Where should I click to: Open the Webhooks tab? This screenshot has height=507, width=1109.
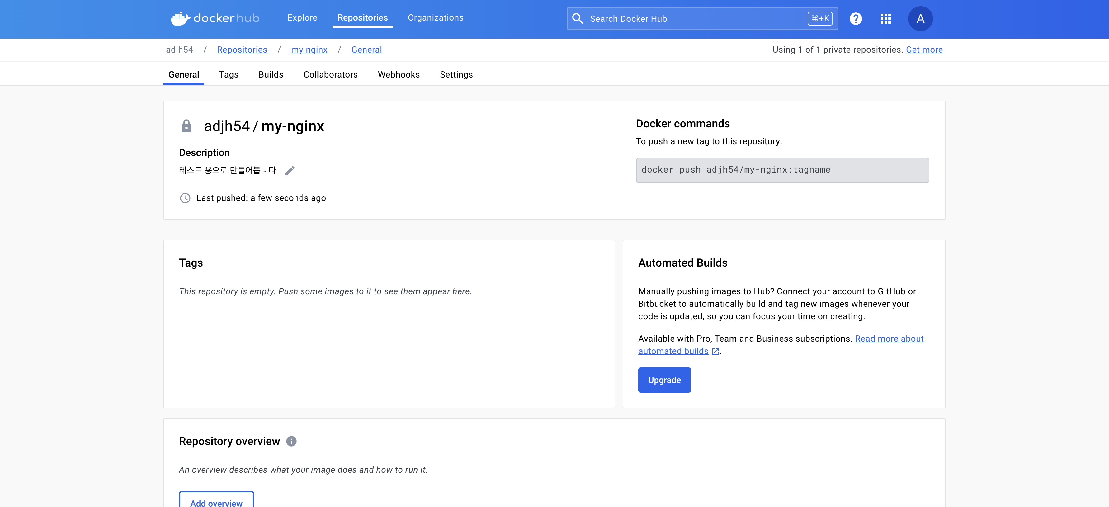click(x=399, y=74)
